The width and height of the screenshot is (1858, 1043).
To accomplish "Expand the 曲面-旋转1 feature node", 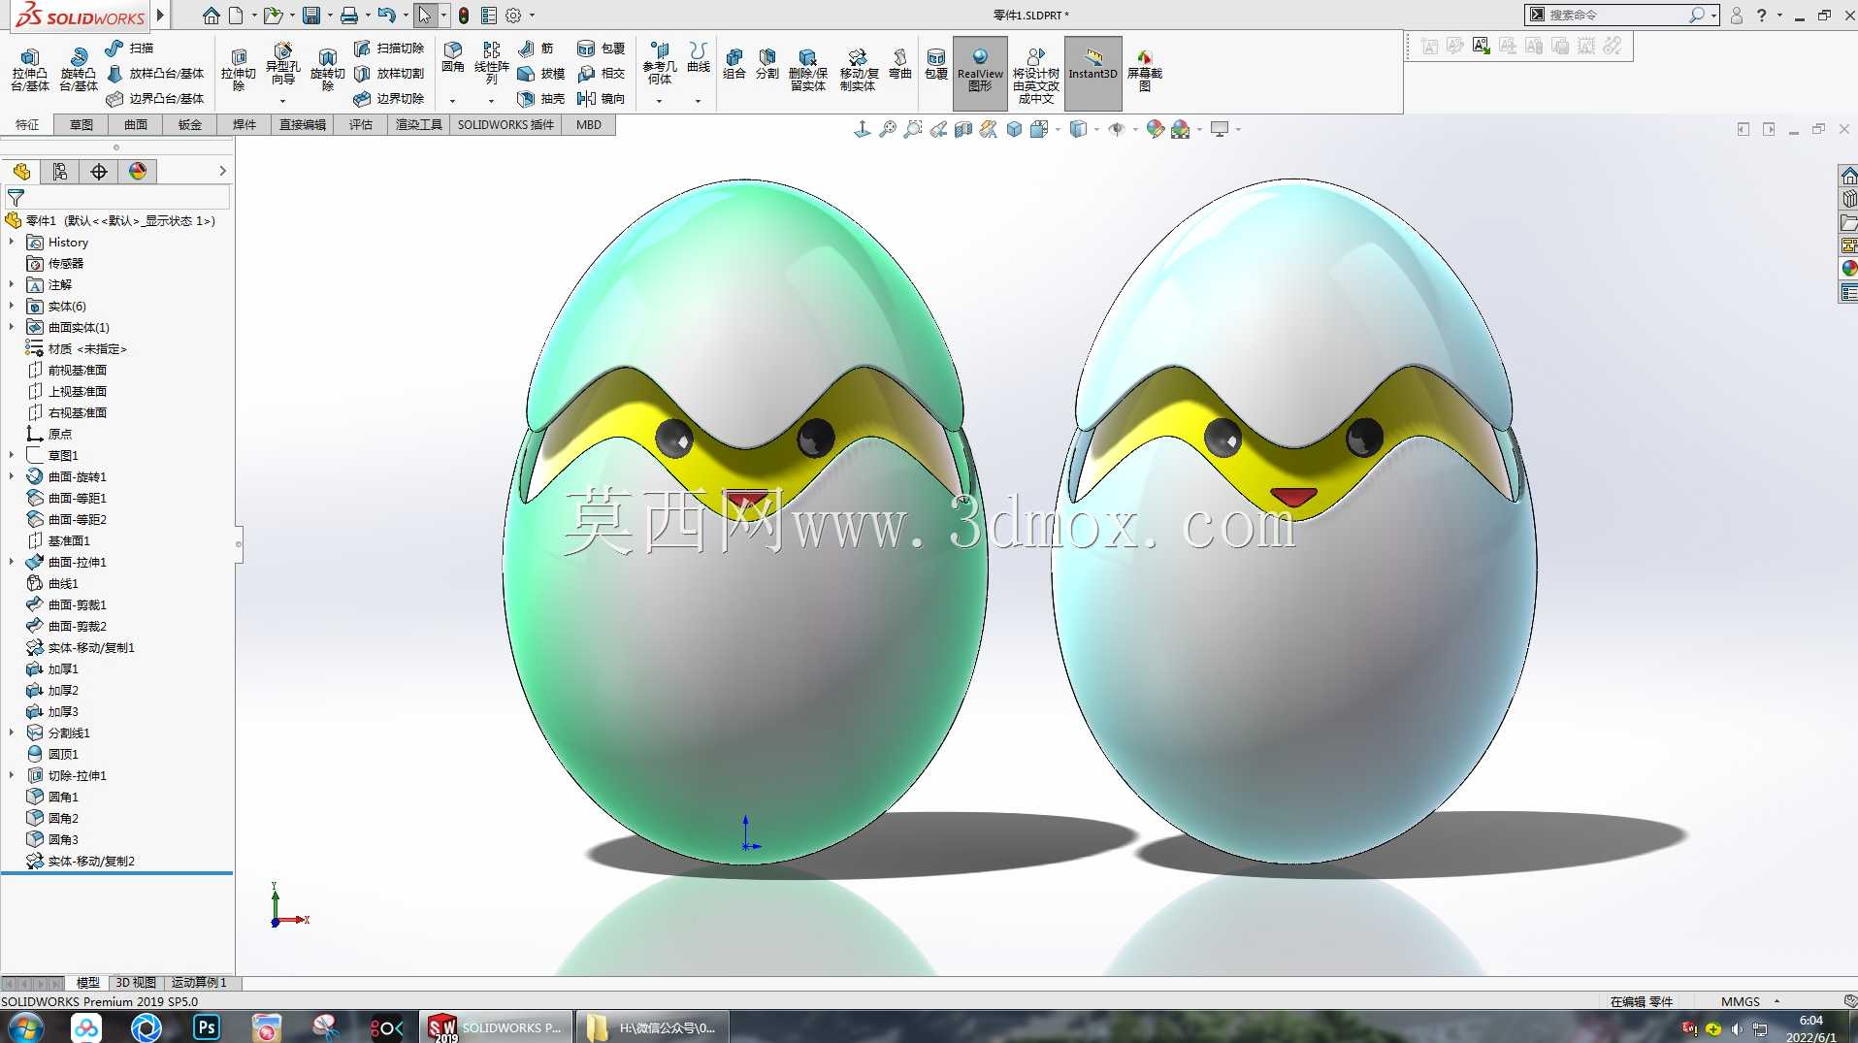I will [x=12, y=476].
